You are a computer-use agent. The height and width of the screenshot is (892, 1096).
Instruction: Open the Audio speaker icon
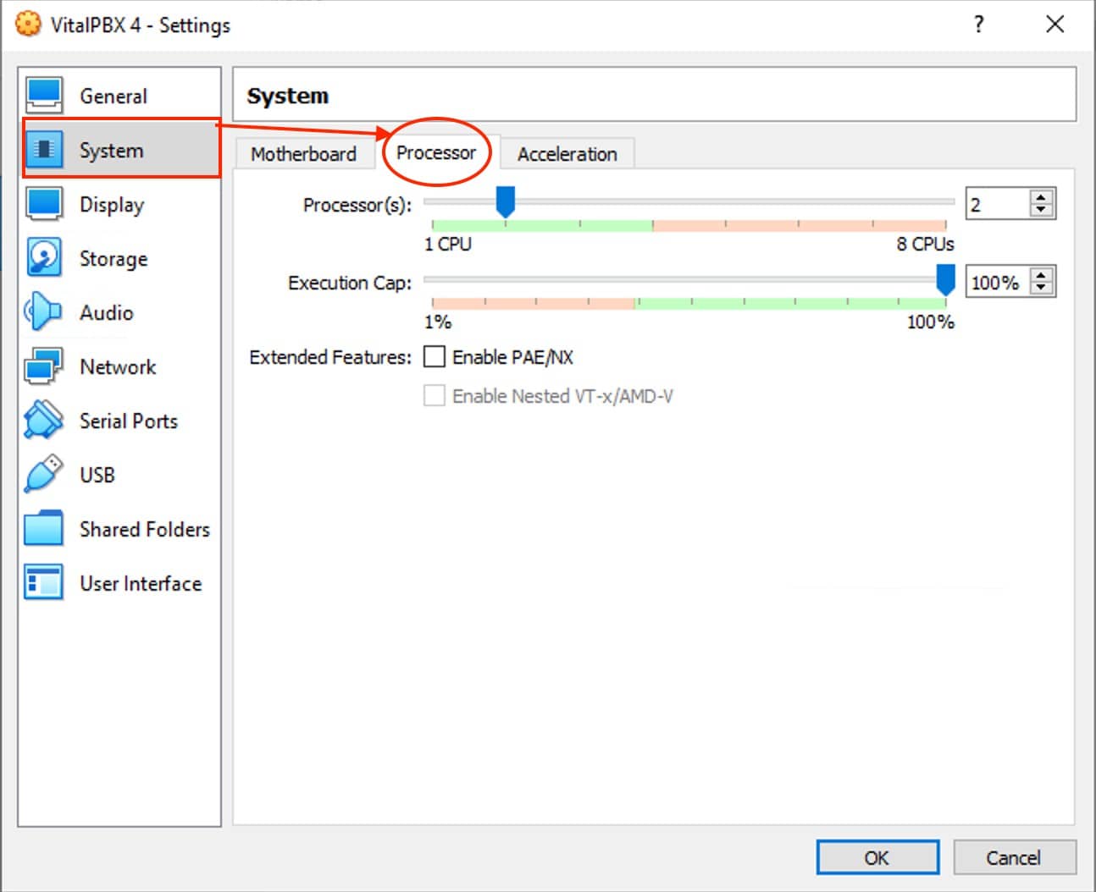coord(44,312)
